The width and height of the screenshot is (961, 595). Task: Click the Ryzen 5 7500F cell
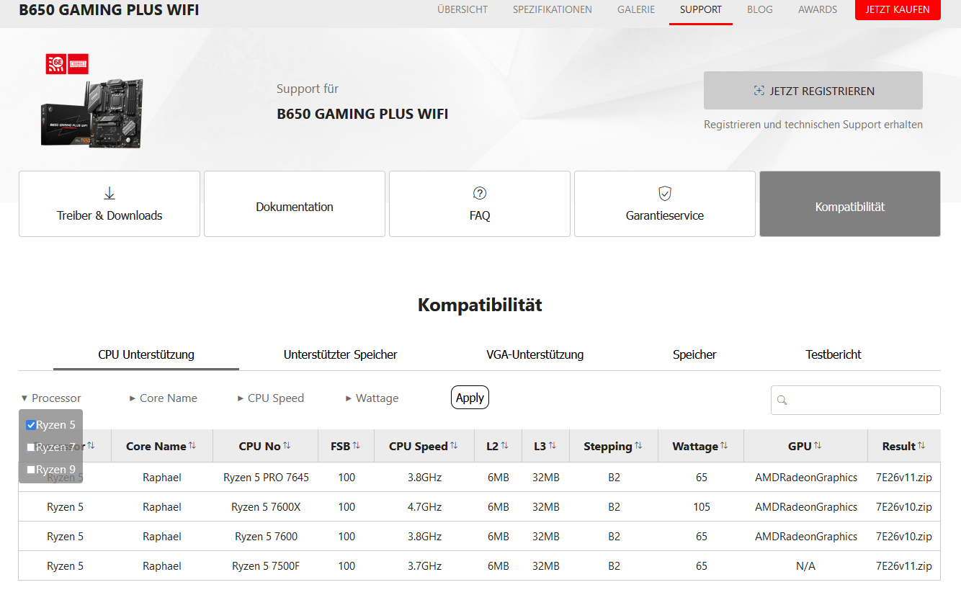pos(266,566)
